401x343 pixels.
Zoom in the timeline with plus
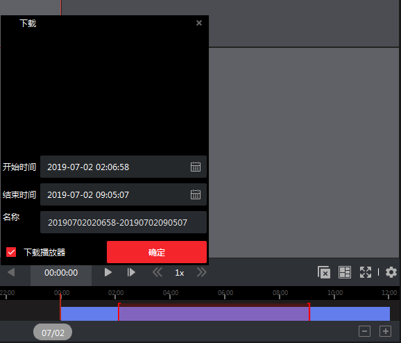pyautogui.click(x=385, y=331)
